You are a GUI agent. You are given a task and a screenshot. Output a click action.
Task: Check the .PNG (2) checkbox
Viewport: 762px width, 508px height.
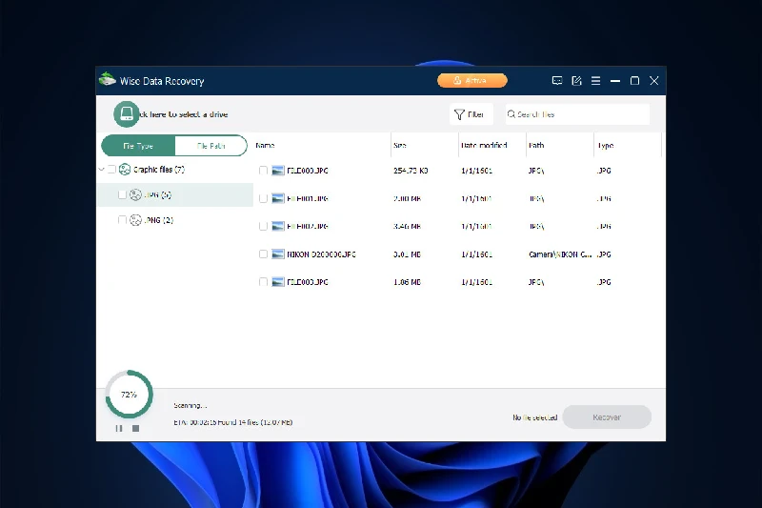122,220
